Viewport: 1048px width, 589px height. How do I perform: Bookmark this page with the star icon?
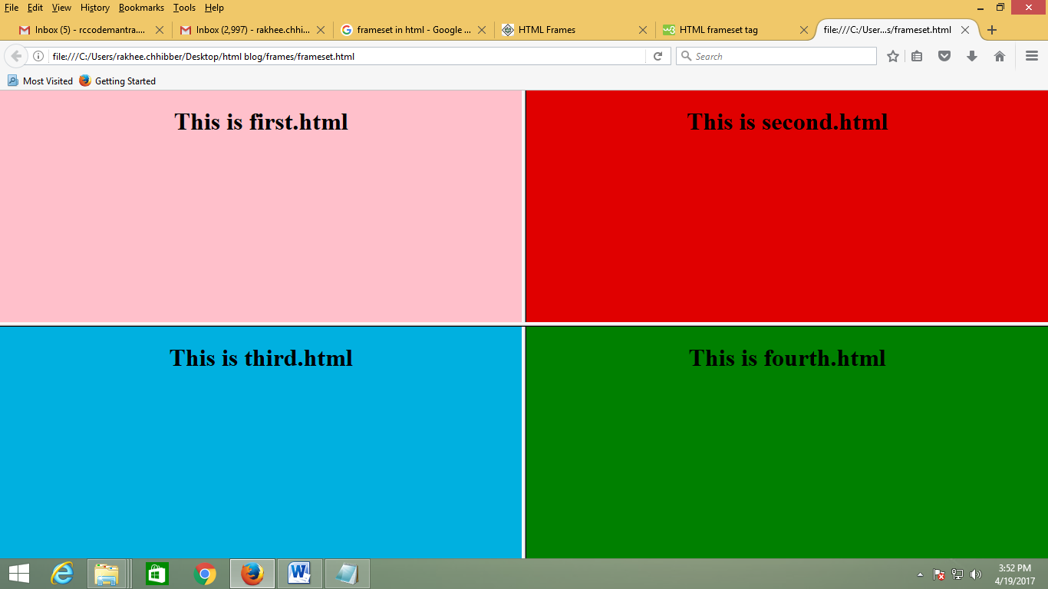click(x=892, y=55)
